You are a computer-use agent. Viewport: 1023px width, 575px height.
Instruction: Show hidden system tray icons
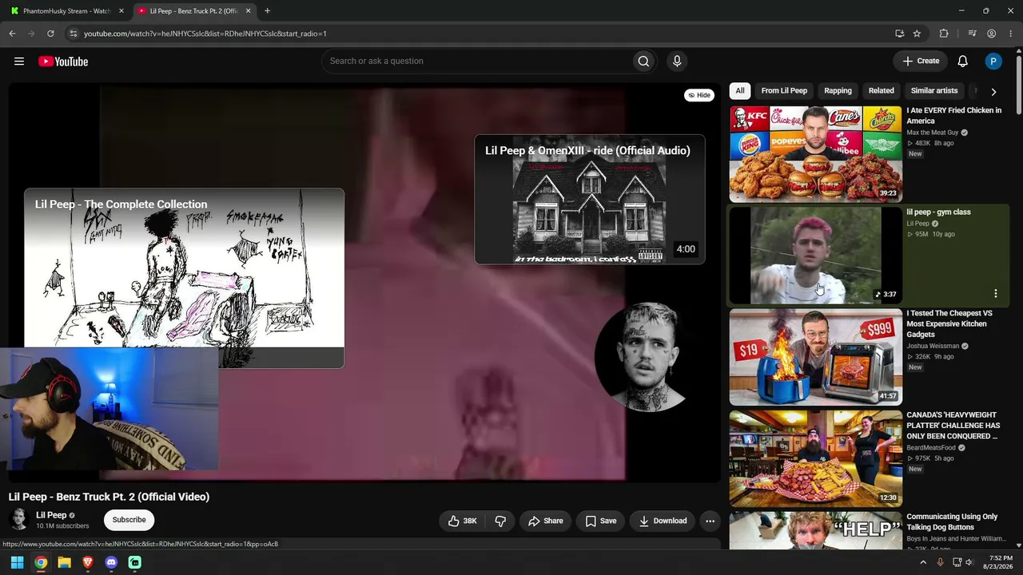tap(923, 562)
